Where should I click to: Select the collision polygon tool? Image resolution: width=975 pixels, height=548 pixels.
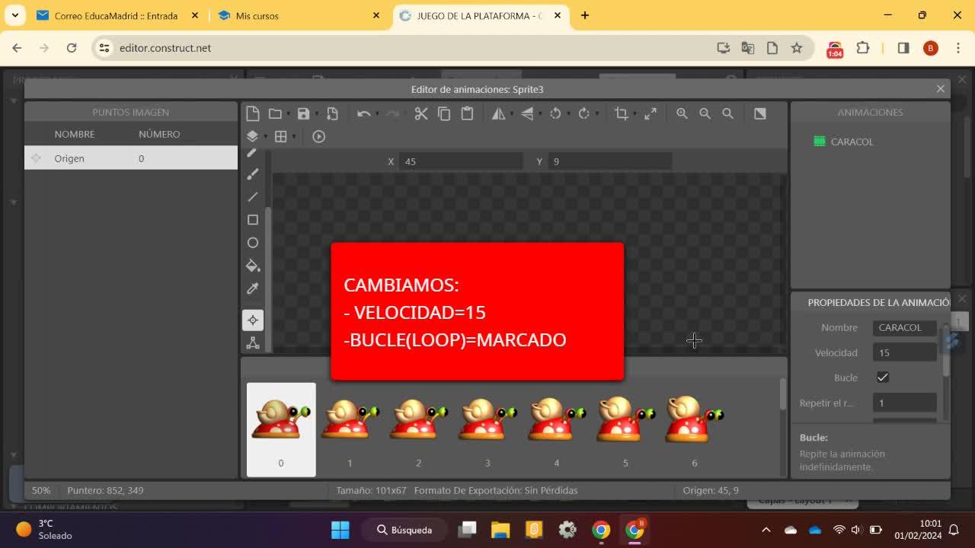pos(253,343)
